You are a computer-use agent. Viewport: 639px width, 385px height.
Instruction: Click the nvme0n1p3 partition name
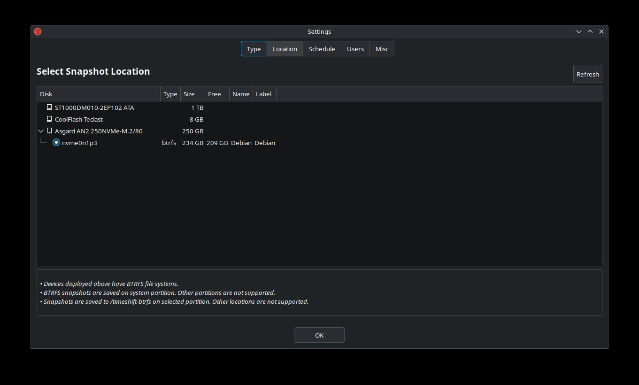79,143
